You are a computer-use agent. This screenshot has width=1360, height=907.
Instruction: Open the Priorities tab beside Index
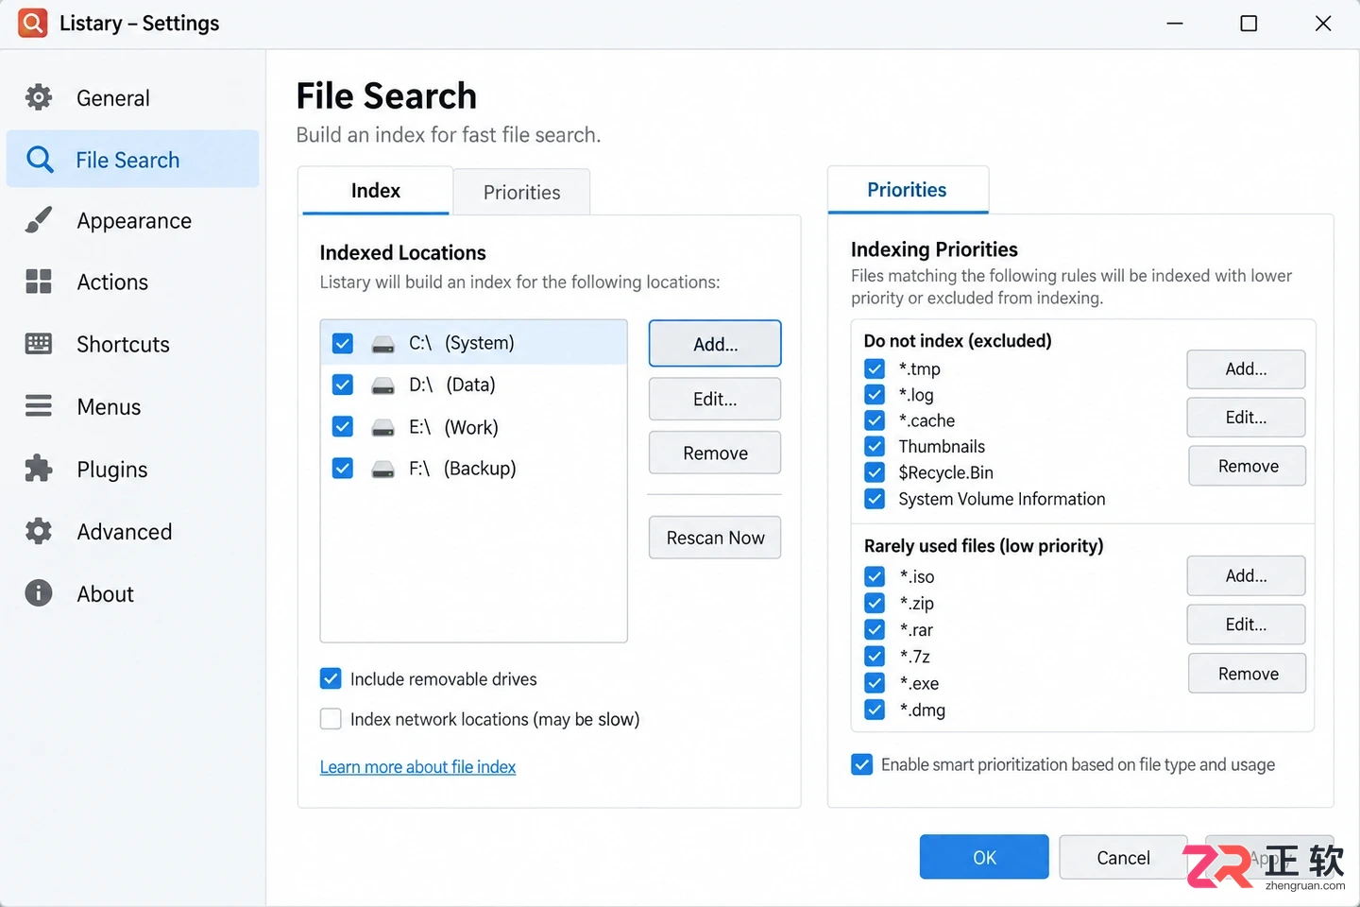(x=522, y=193)
